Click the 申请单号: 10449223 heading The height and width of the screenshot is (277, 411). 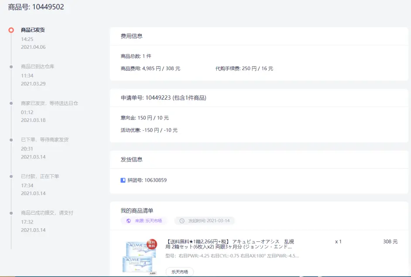pyautogui.click(x=164, y=98)
